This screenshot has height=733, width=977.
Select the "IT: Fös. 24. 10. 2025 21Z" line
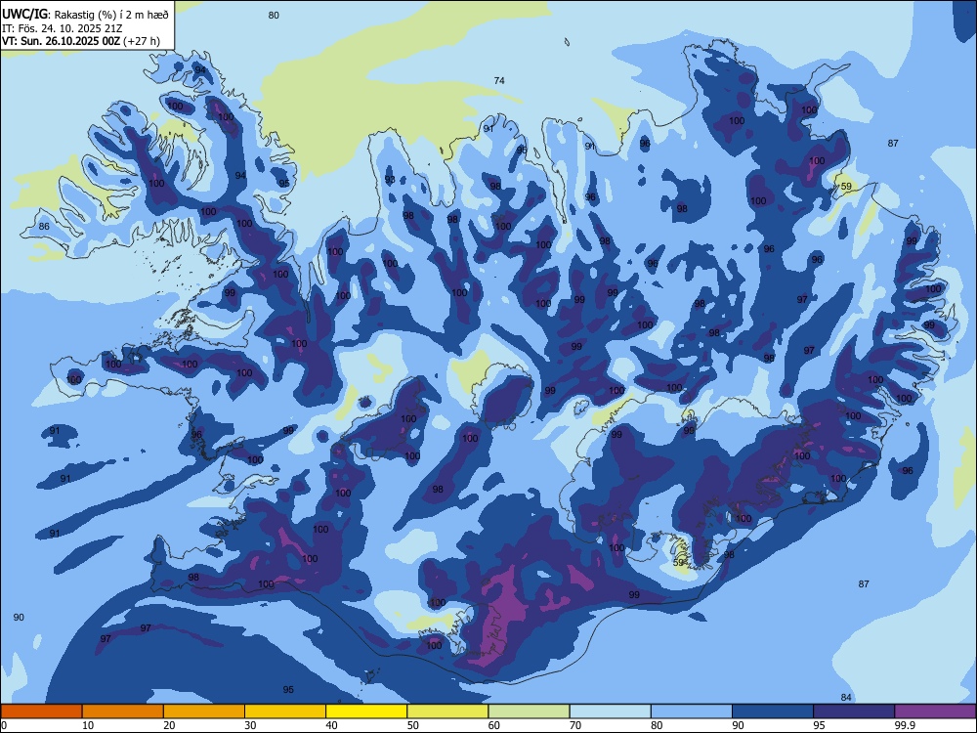click(62, 28)
